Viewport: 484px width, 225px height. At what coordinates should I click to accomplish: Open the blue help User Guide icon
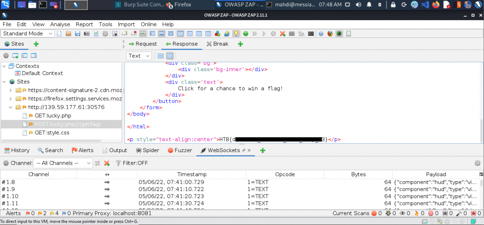(x=321, y=34)
